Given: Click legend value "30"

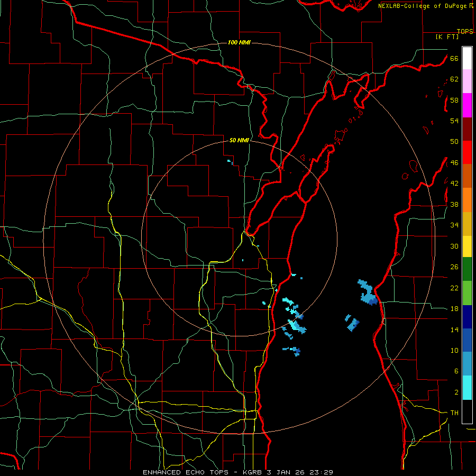Looking at the screenshot, I should [x=454, y=246].
